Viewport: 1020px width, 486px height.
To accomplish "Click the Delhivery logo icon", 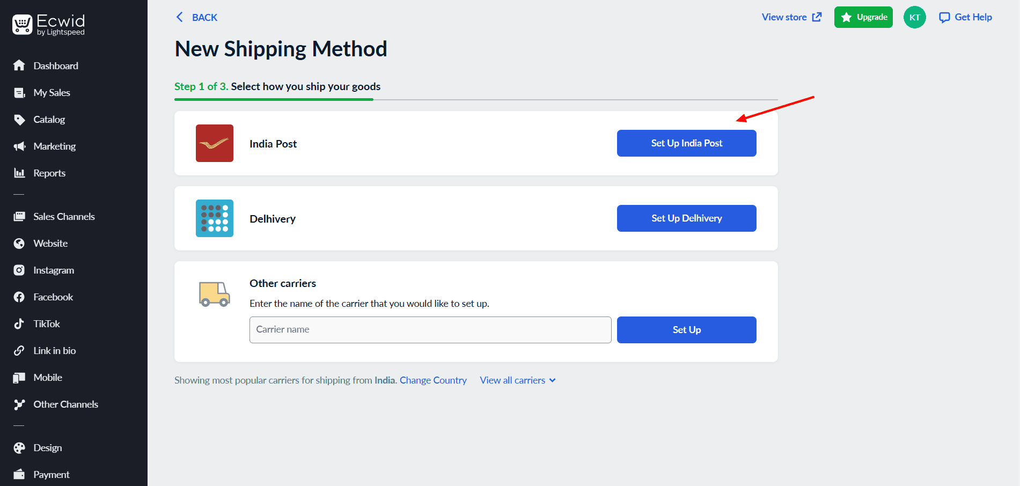I will (215, 218).
